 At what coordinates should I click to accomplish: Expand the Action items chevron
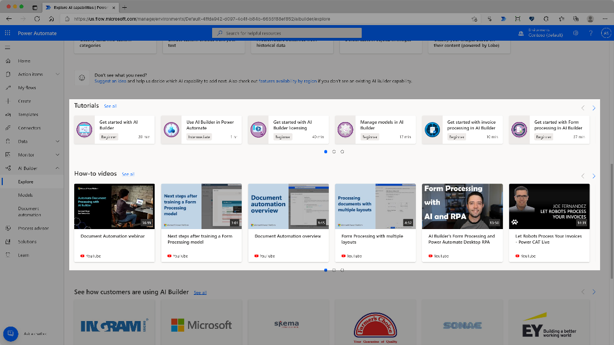pyautogui.click(x=57, y=74)
